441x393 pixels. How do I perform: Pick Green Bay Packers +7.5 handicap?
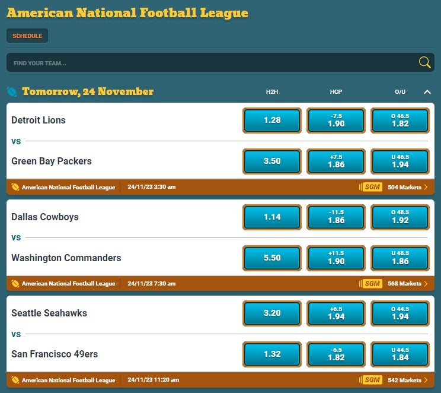pos(336,161)
